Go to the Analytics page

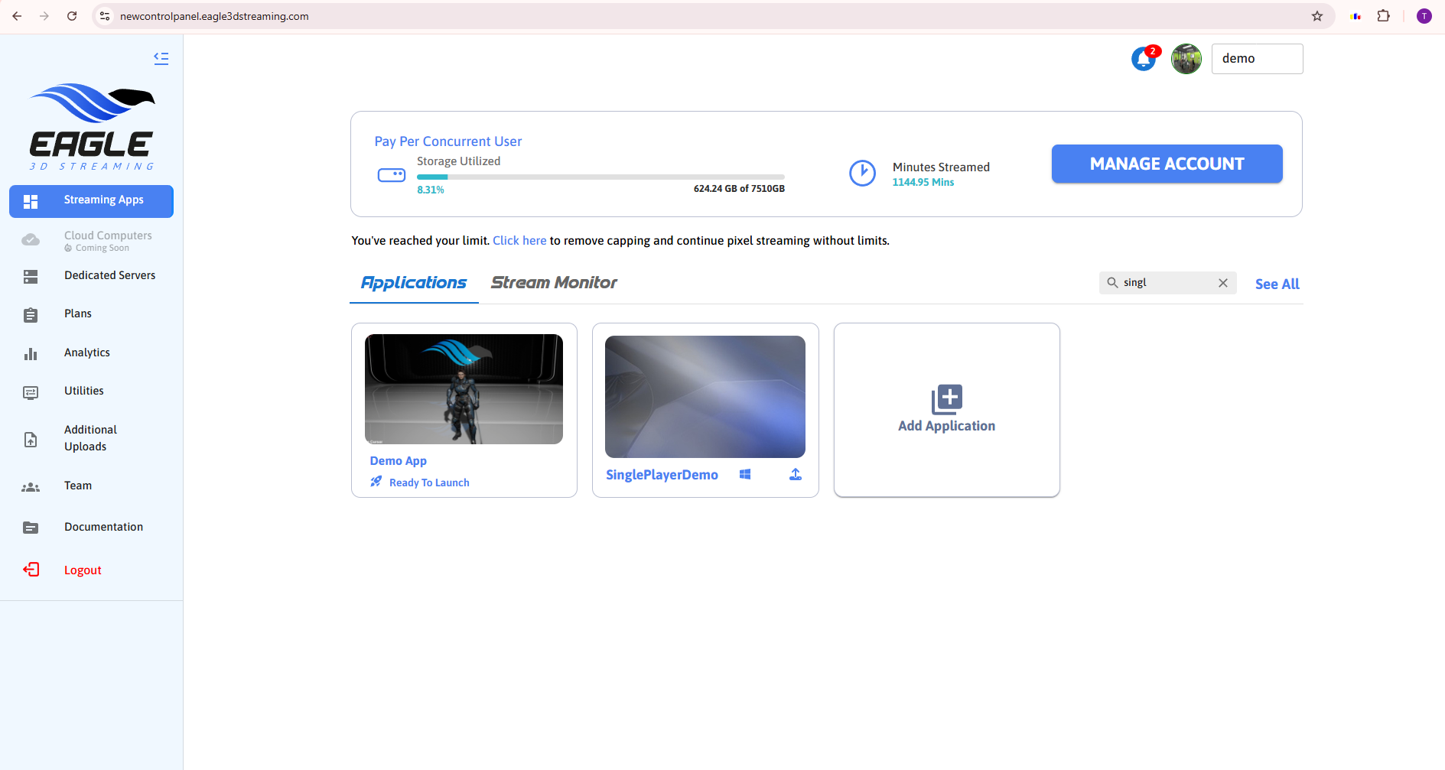click(x=86, y=353)
